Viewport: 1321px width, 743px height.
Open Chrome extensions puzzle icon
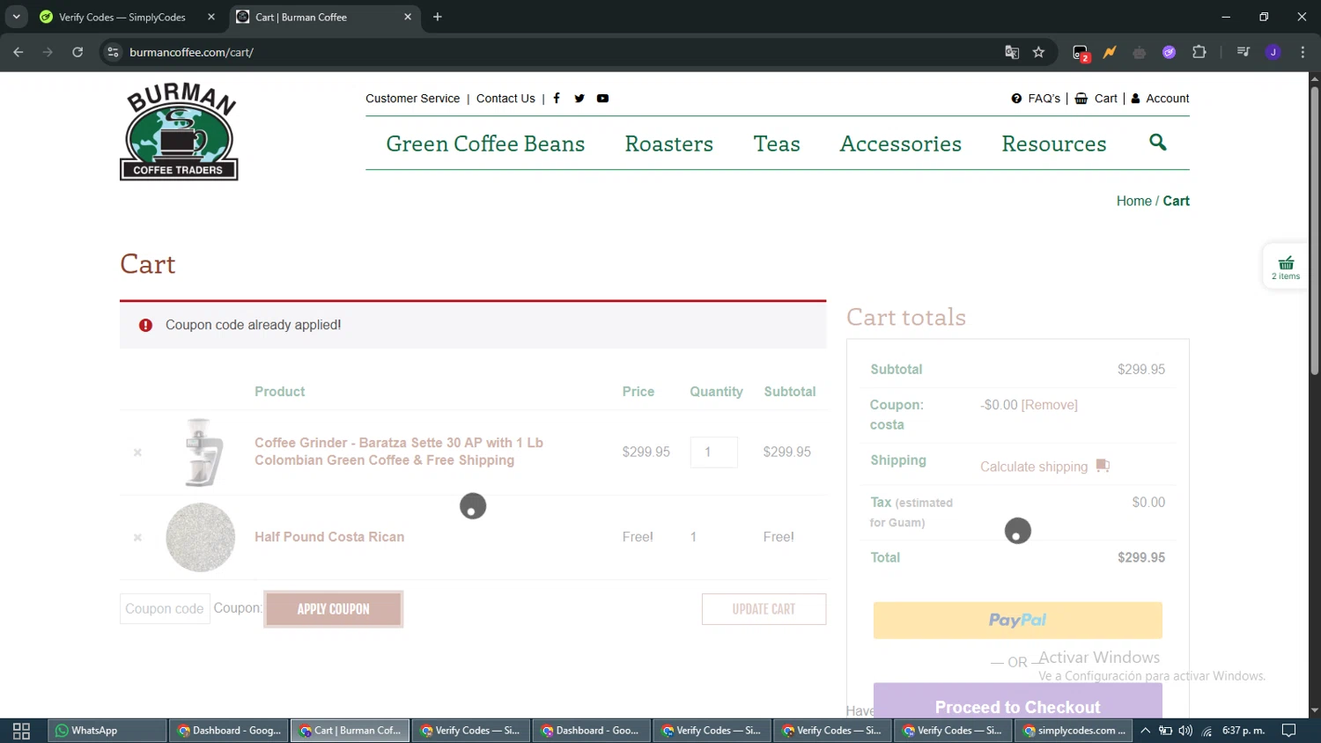1199,52
